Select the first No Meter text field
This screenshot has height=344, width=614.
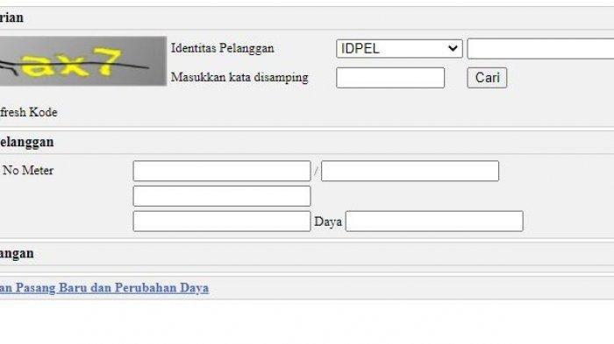(x=222, y=171)
